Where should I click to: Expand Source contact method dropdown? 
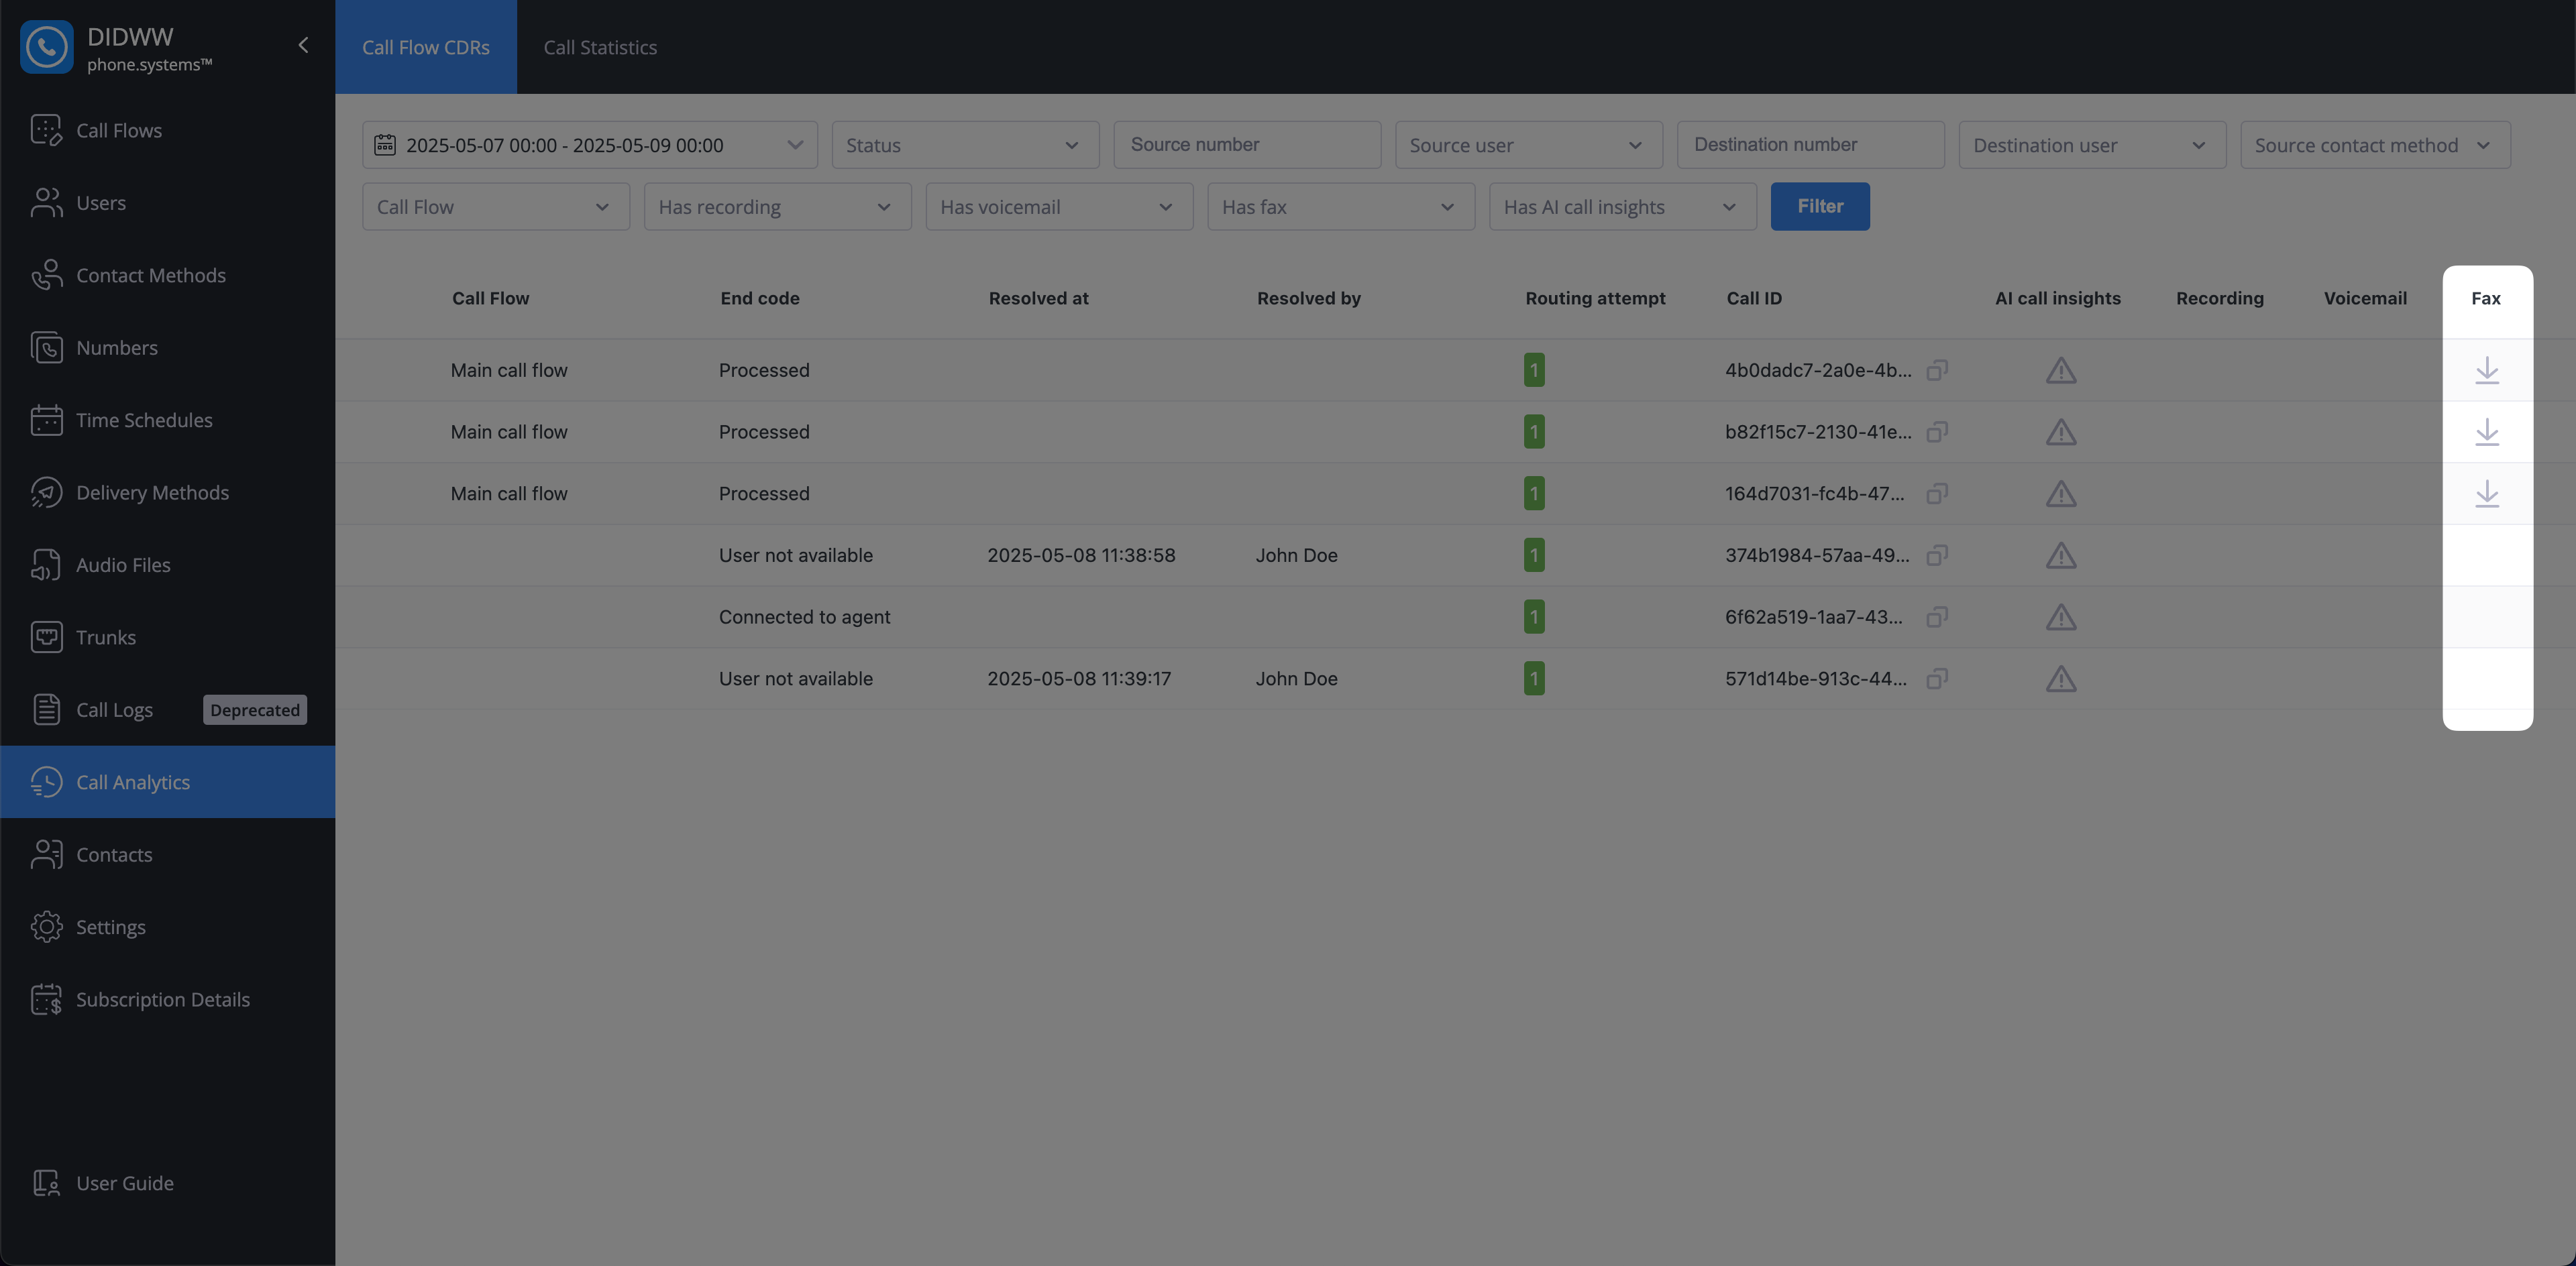(x=2375, y=145)
